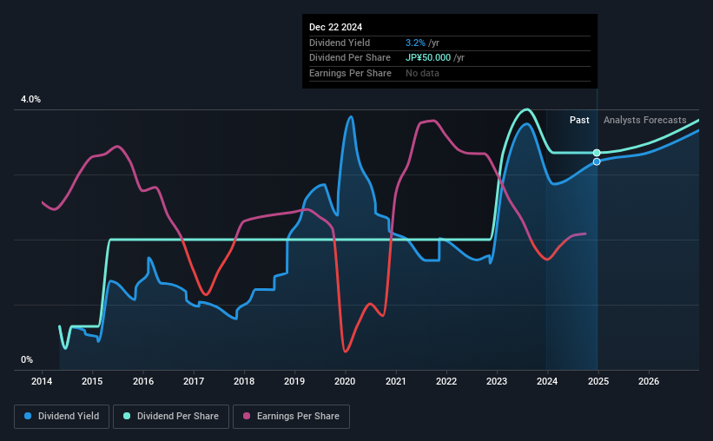Click the 'JP¥50.000' dividend per share value
Image resolution: width=713 pixels, height=441 pixels.
coord(428,58)
